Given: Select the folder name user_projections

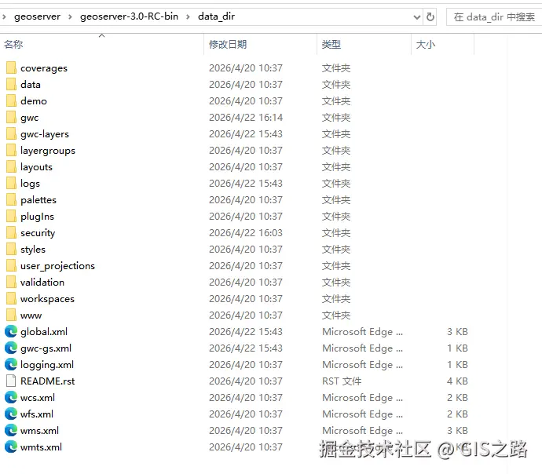Looking at the screenshot, I should (x=57, y=266).
